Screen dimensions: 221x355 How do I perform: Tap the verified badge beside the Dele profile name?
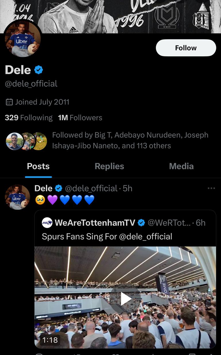click(39, 70)
